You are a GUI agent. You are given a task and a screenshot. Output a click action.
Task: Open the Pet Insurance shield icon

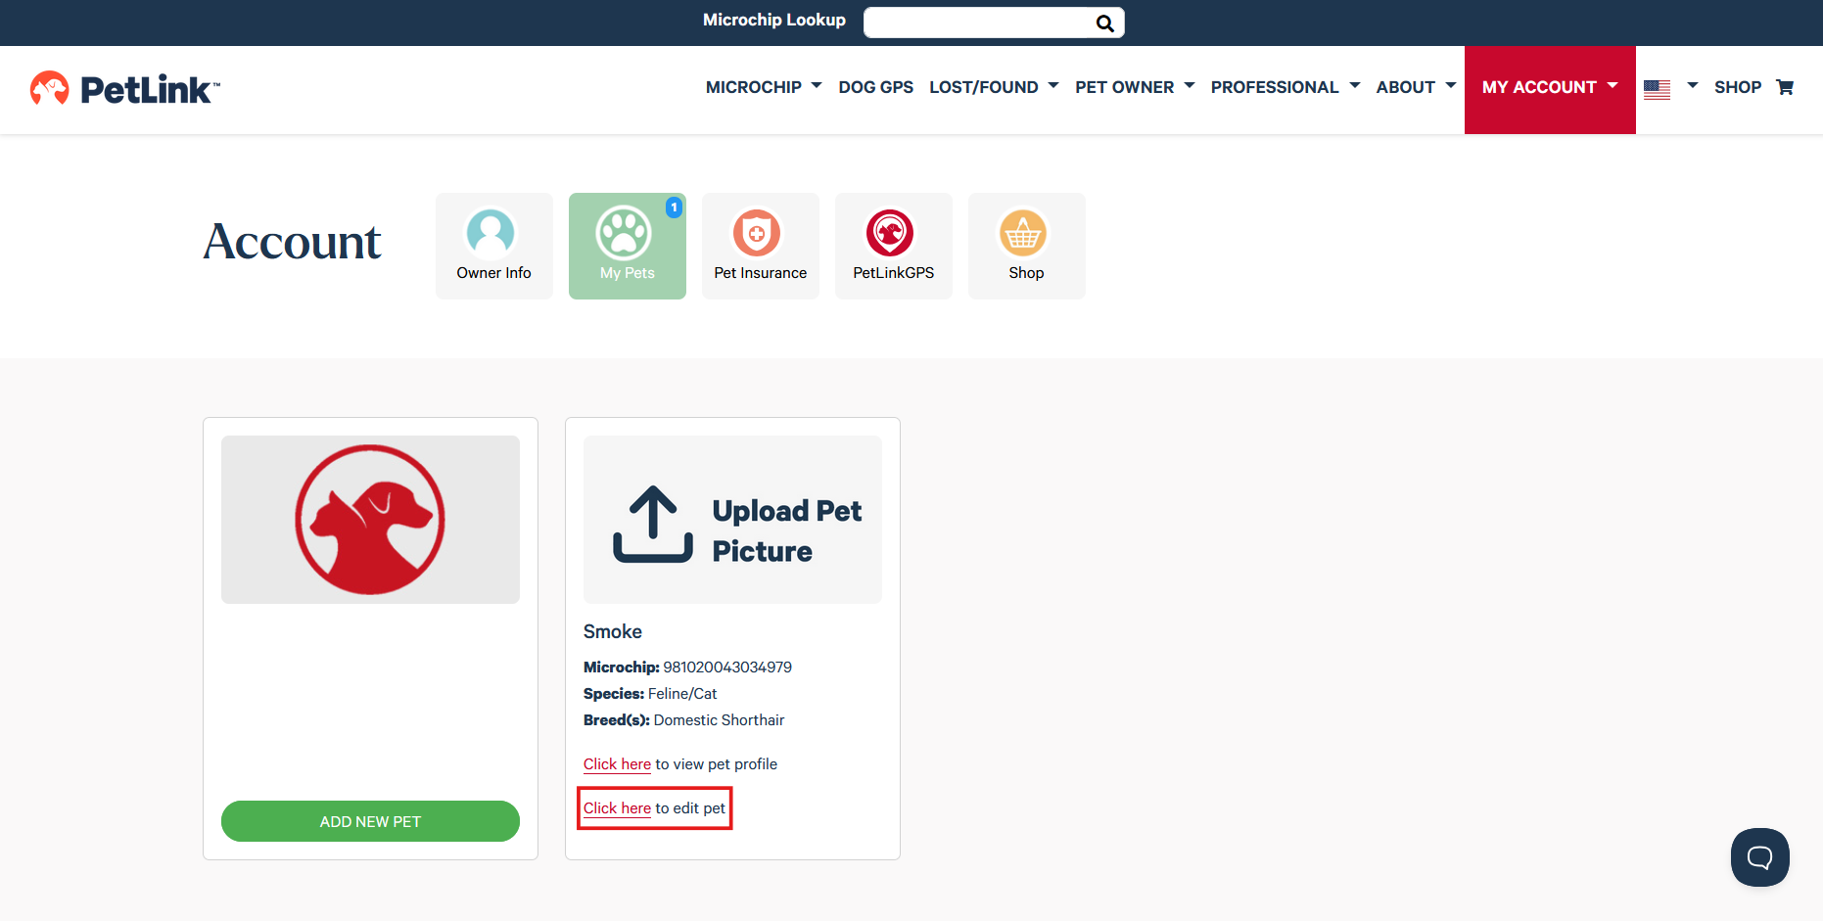click(757, 233)
